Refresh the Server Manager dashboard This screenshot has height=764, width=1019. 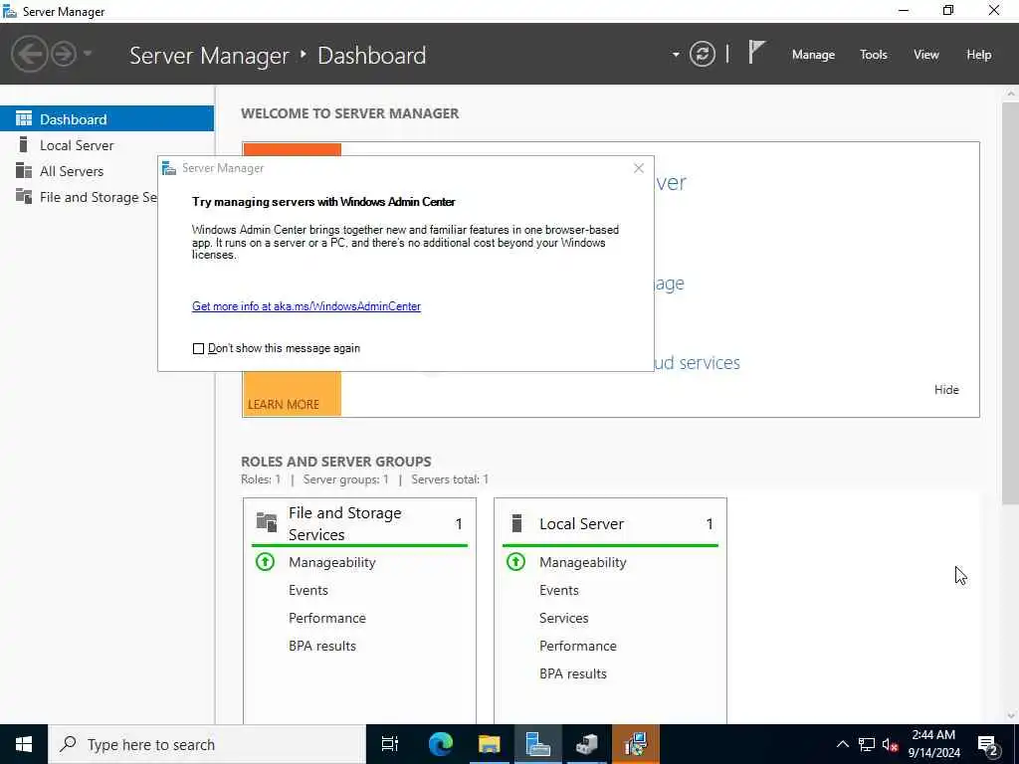tap(702, 54)
